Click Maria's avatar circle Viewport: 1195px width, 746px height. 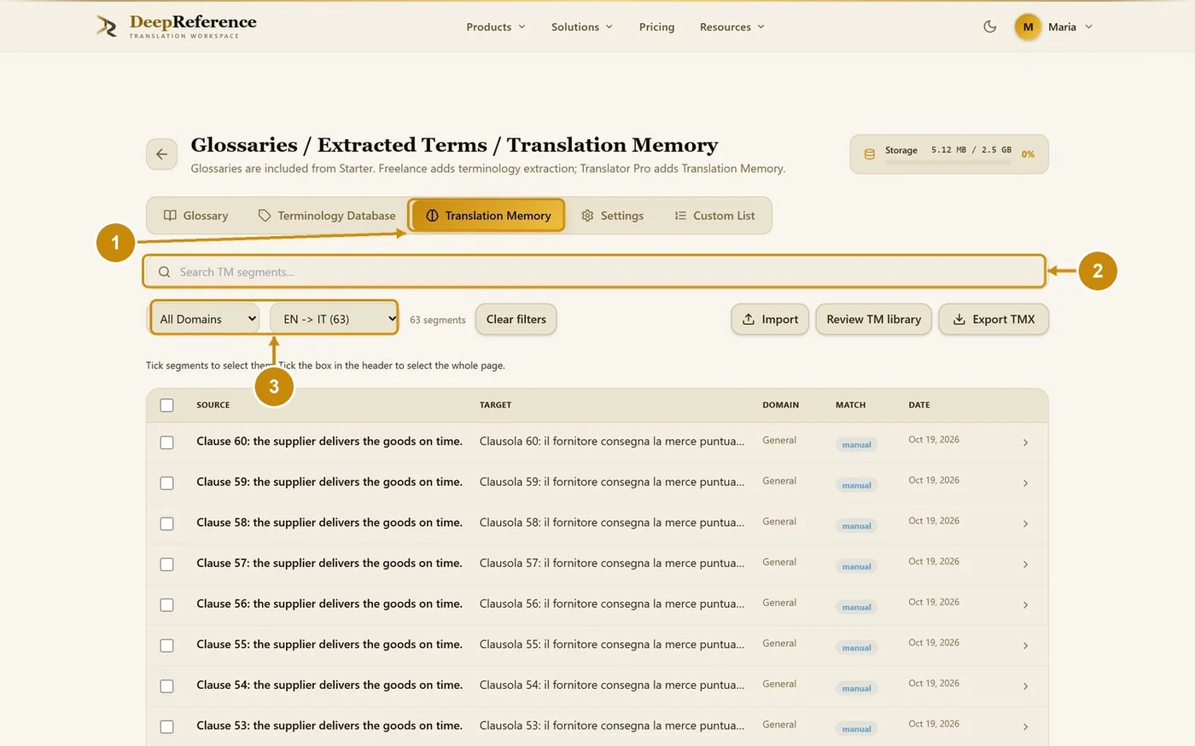tap(1028, 26)
